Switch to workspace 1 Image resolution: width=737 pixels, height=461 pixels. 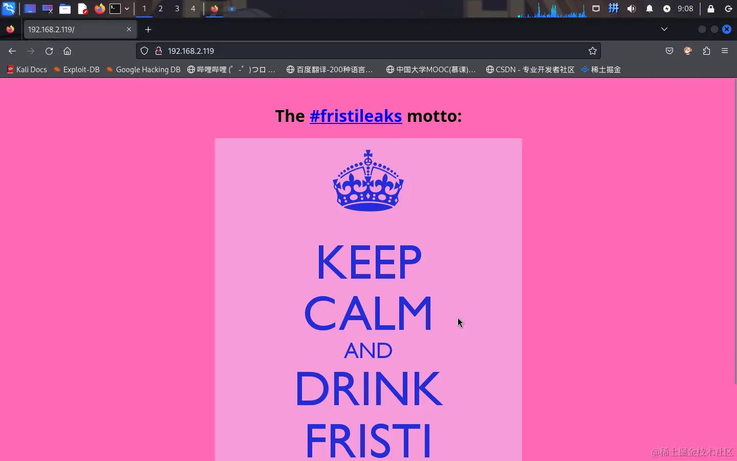point(144,9)
